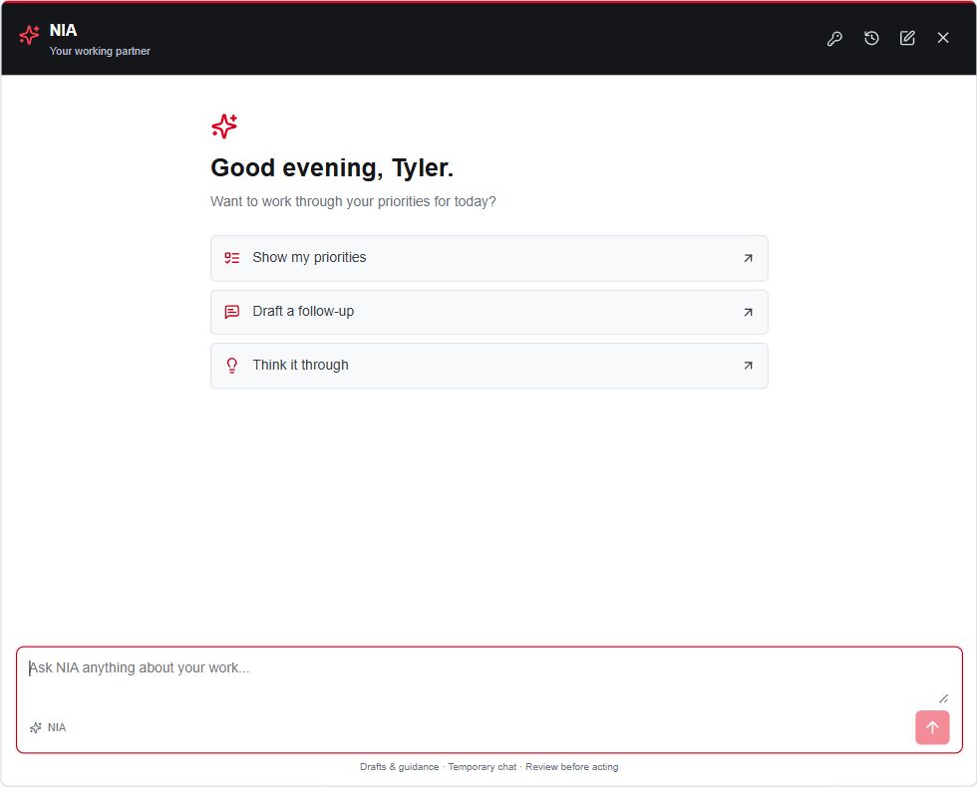Open chat history via the clock icon

click(871, 39)
